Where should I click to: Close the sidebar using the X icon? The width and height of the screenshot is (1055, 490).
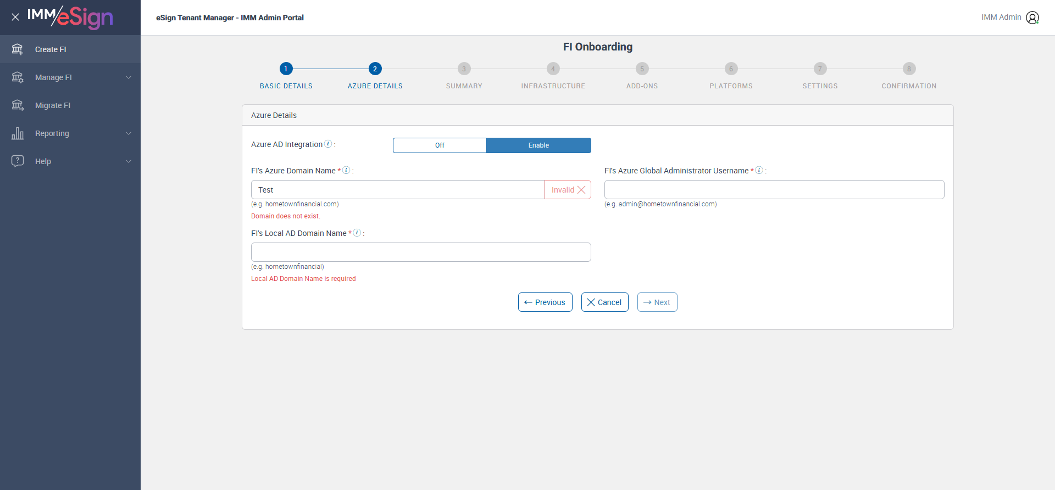tap(15, 17)
